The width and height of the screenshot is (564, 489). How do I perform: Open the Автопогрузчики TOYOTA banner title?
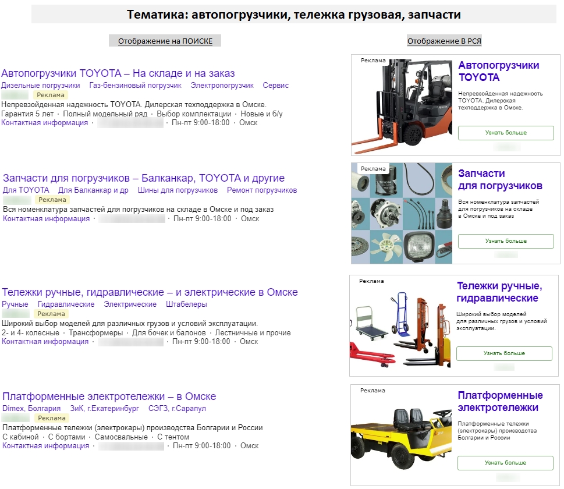coord(499,71)
